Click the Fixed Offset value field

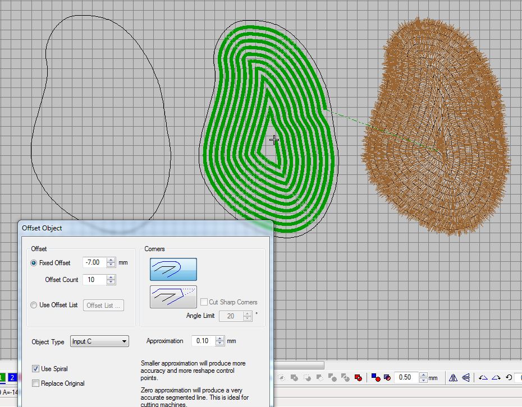[x=93, y=262]
